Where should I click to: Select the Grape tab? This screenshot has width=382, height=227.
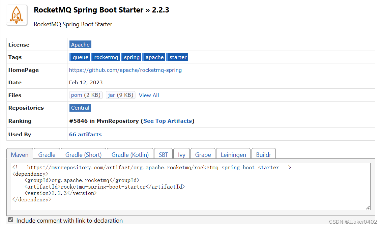[203, 155]
